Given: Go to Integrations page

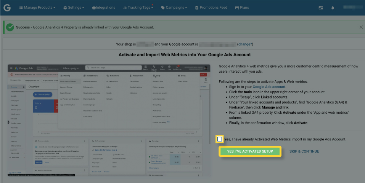Looking at the screenshot, I should pyautogui.click(x=104, y=8).
